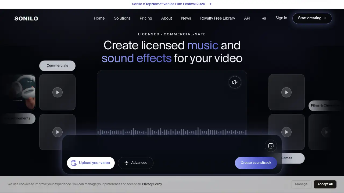This screenshot has width=344, height=193.
Task: Click Create soundtrack button
Action: (256, 163)
